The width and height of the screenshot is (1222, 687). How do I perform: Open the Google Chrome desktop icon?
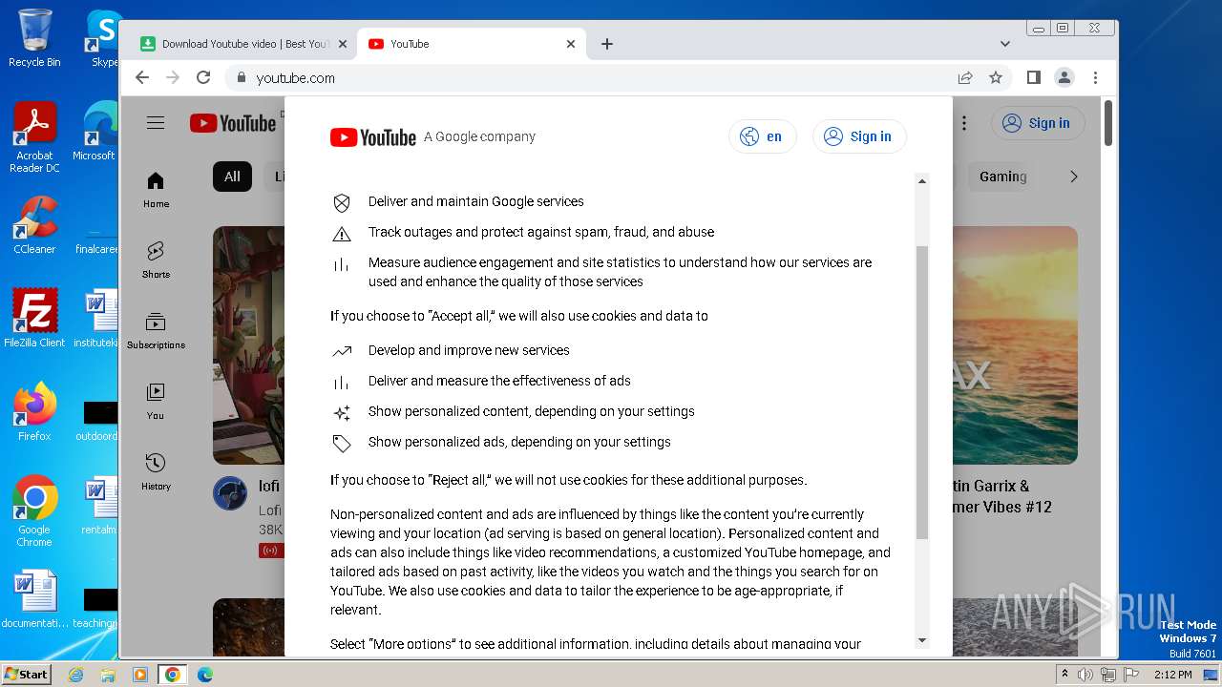pos(34,511)
